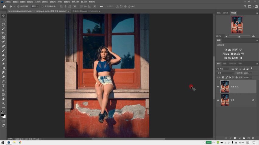This screenshot has width=259, height=145.
Task: Select the Hand tool
Action: click(x=3, y=99)
